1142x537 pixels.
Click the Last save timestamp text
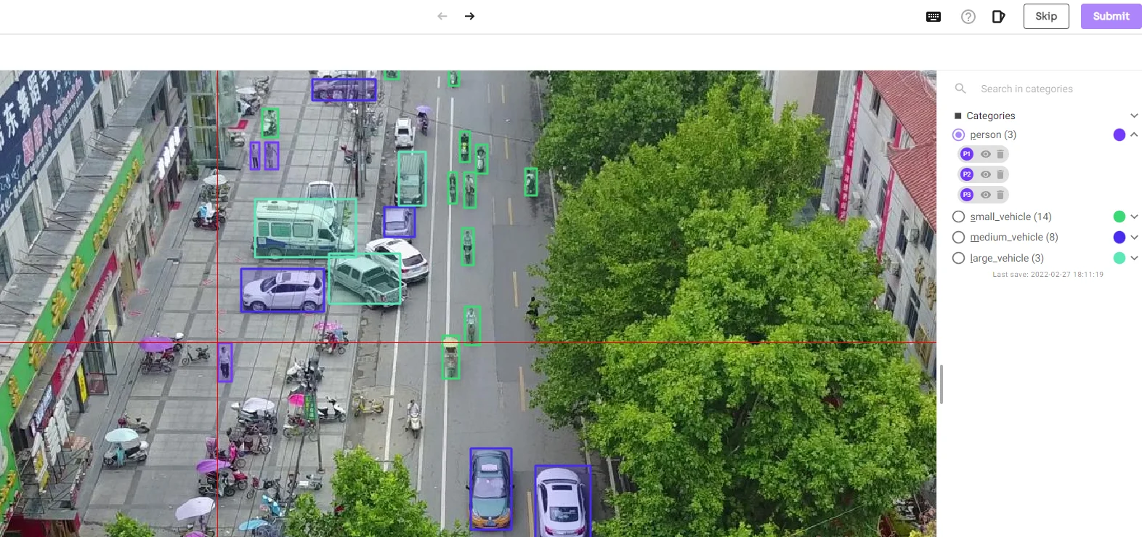(x=1048, y=275)
